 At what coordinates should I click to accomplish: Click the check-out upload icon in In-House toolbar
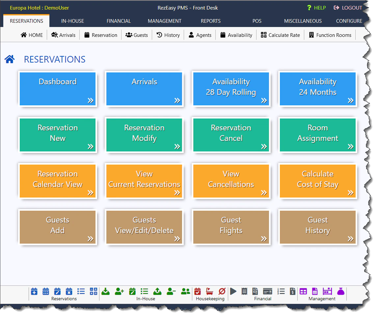pyautogui.click(x=157, y=291)
